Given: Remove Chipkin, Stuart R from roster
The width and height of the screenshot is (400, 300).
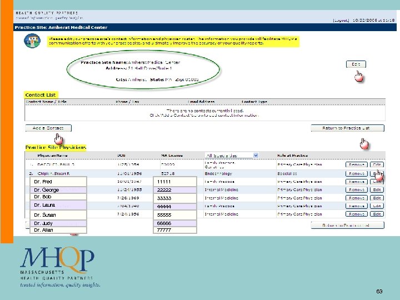Looking at the screenshot, I should 356,174.
